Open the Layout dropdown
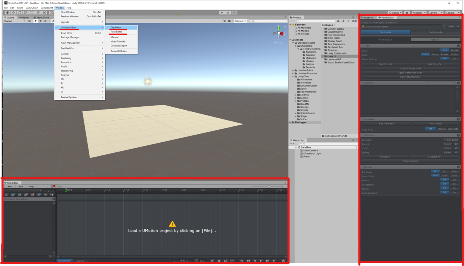Screen dimensions: 464x266 [452, 13]
